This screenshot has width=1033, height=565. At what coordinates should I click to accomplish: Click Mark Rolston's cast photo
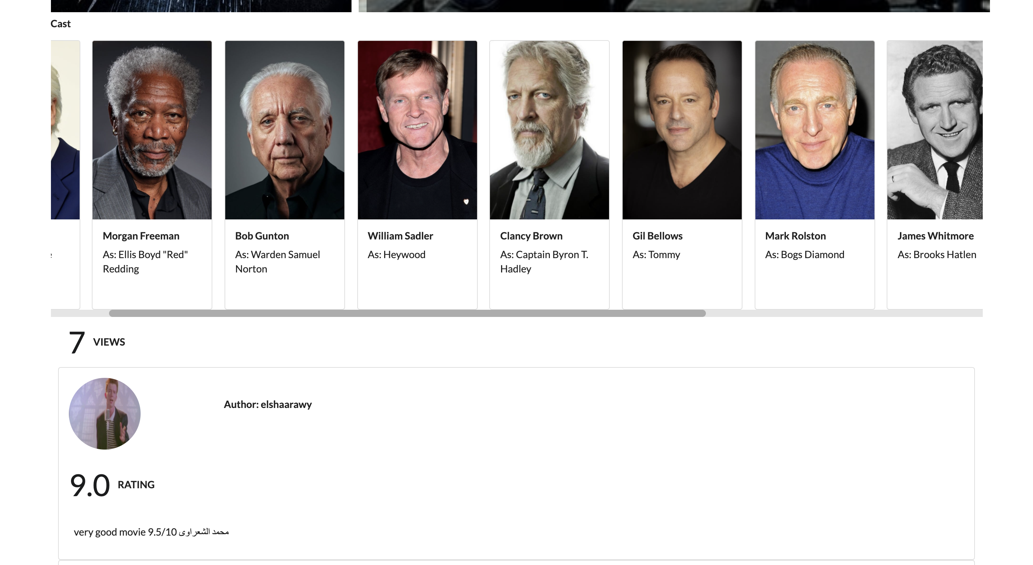tap(815, 130)
